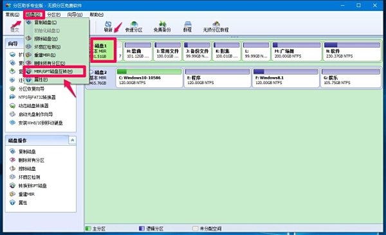
Task: Open 快速分区 quick partition tool
Action: point(134,26)
